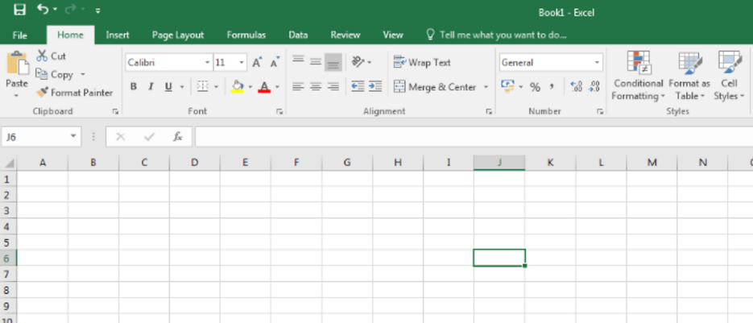The image size is (753, 323).
Task: Click the Borders icon
Action: 202,87
